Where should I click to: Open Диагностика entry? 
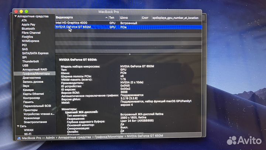click(x=32, y=78)
